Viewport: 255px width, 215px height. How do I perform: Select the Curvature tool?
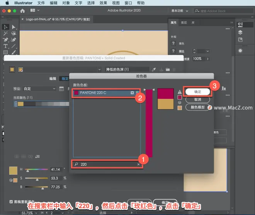pyautogui.click(x=14, y=40)
